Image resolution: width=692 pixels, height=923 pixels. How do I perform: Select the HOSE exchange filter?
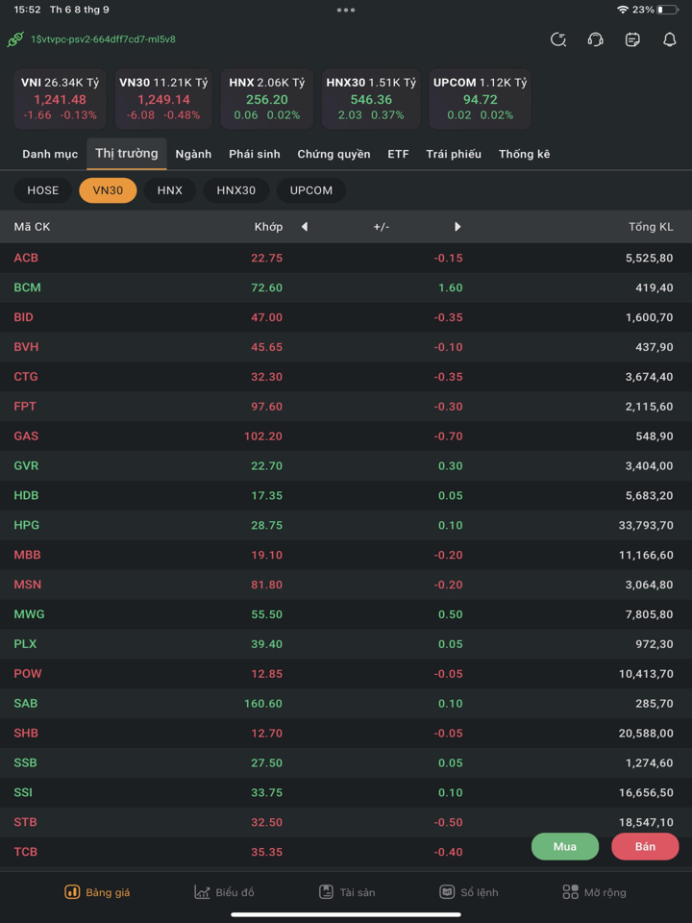[x=43, y=190]
